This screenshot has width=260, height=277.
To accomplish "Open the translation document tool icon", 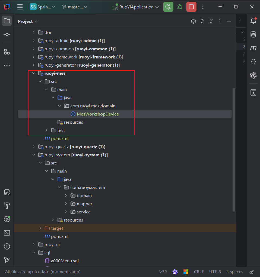I will 253,92.
